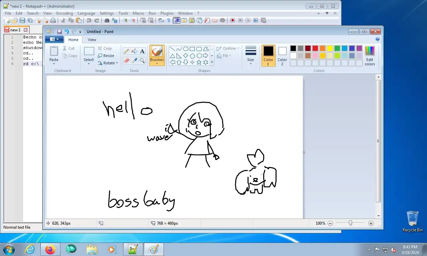Click Start Recording macro in Notepad++
Image resolution: width=427 pixels, height=256 pixels.
pos(233,20)
